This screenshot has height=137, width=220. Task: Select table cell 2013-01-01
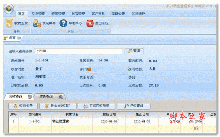(109, 121)
